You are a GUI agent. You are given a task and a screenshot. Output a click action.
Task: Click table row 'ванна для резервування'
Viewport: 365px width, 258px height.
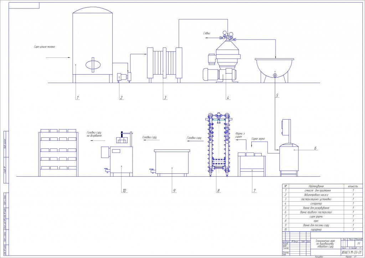coord(322,208)
